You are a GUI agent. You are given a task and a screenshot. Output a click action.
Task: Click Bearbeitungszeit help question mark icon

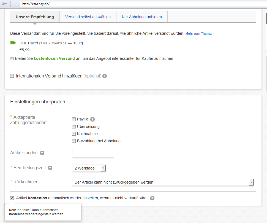(50, 168)
